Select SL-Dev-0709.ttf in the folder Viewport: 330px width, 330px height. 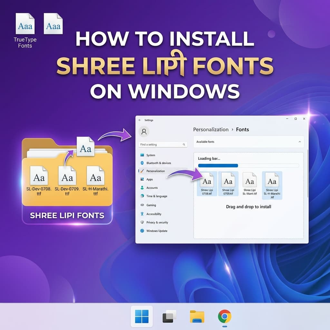[67, 181]
